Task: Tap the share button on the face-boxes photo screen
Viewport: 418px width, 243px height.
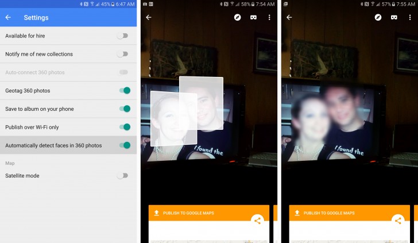Action: [257, 221]
